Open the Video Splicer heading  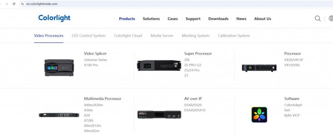[x=95, y=54]
